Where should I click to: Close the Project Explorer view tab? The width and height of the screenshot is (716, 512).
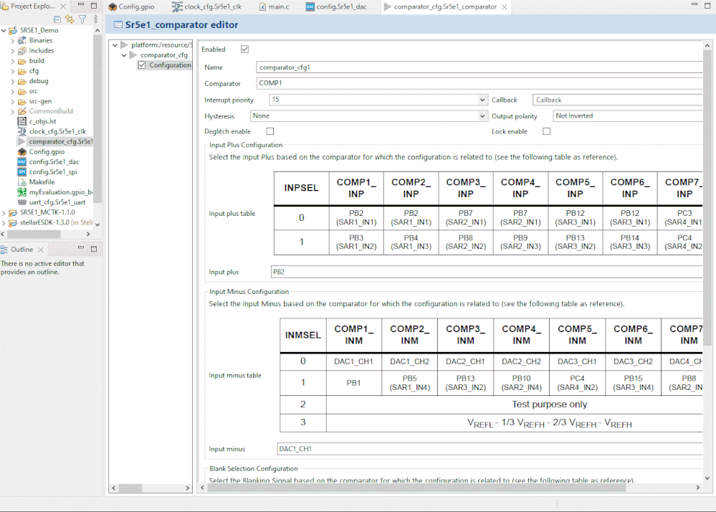[63, 6]
